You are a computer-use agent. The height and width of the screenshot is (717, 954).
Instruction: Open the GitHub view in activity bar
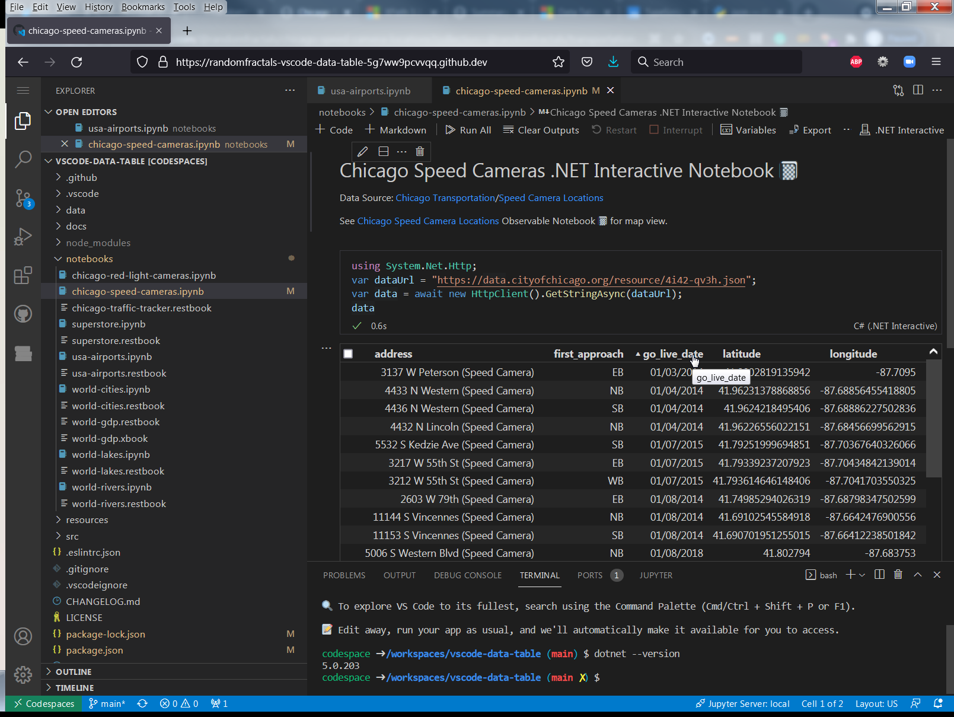(23, 314)
